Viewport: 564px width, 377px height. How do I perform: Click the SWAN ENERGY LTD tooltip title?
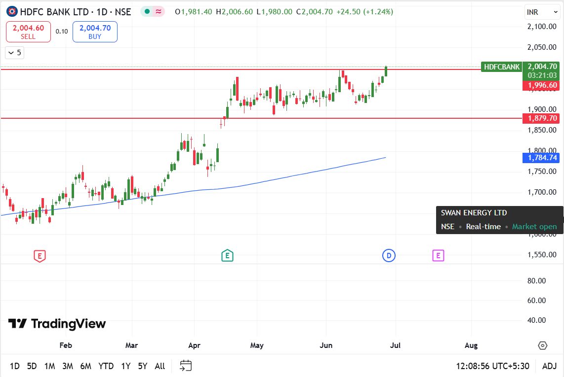click(474, 213)
